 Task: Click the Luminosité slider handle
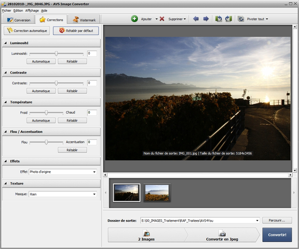(x=56, y=53)
